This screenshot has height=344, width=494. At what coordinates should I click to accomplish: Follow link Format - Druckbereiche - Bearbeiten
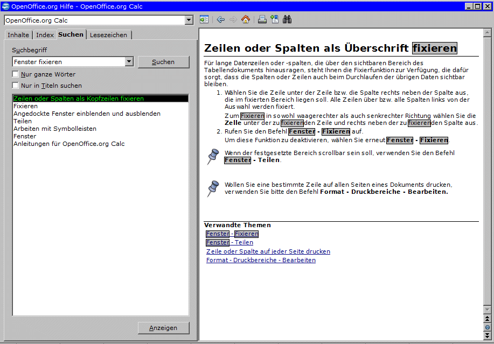point(261,260)
